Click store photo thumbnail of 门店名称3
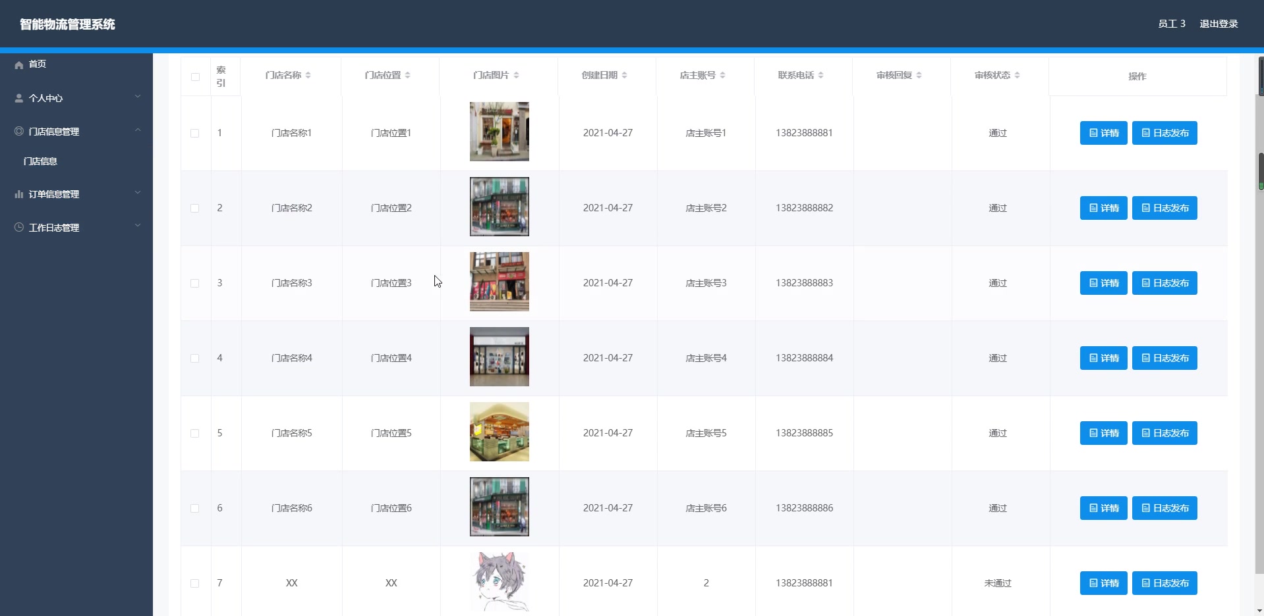 pos(500,282)
